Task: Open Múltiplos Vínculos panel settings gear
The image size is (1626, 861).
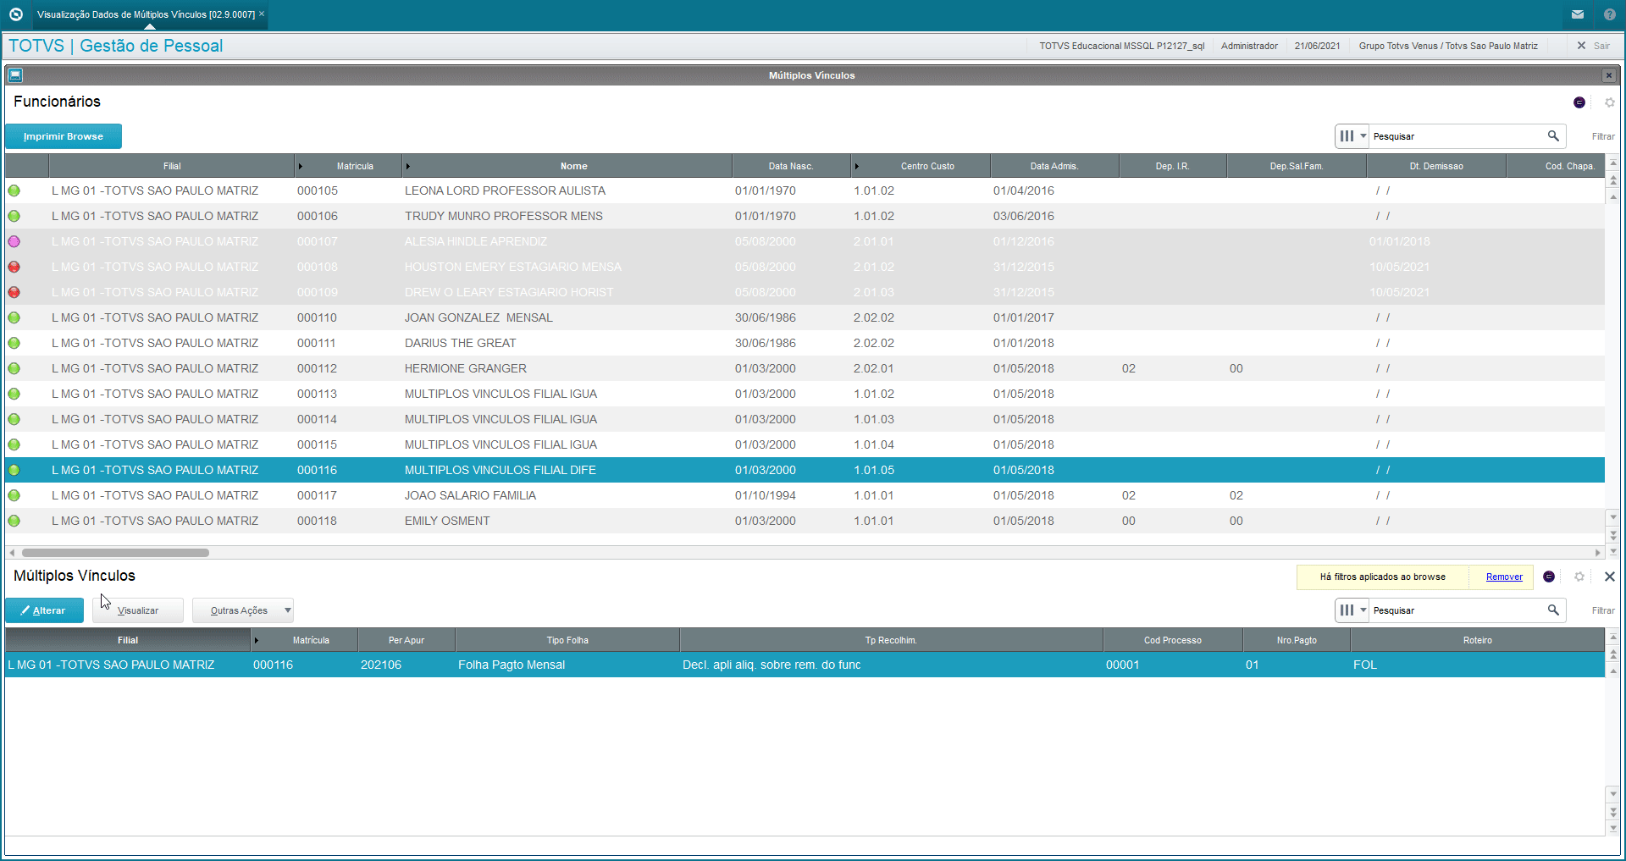Action: click(x=1579, y=577)
